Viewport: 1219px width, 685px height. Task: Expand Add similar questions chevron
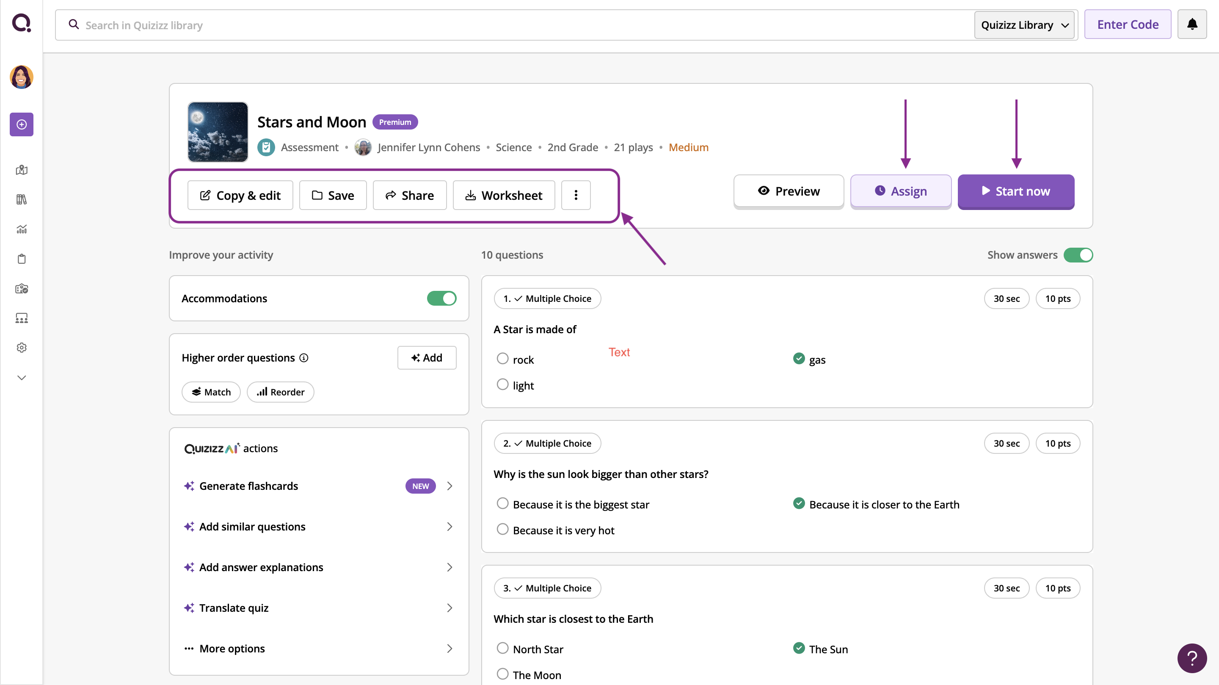[450, 527]
